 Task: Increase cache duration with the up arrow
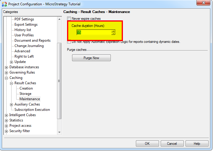[x=113, y=31]
